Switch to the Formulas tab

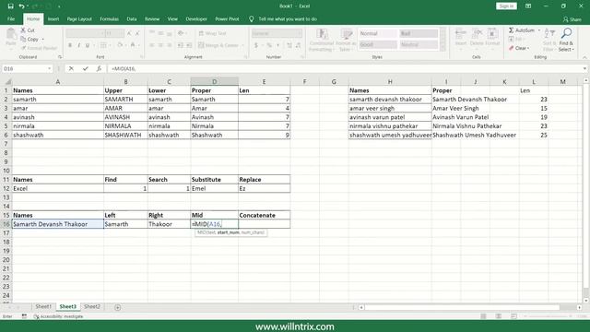pos(109,18)
